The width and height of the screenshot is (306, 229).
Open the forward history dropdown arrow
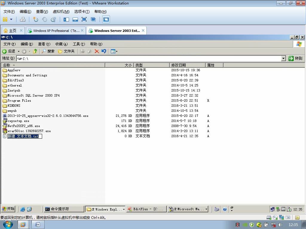(x=30, y=51)
